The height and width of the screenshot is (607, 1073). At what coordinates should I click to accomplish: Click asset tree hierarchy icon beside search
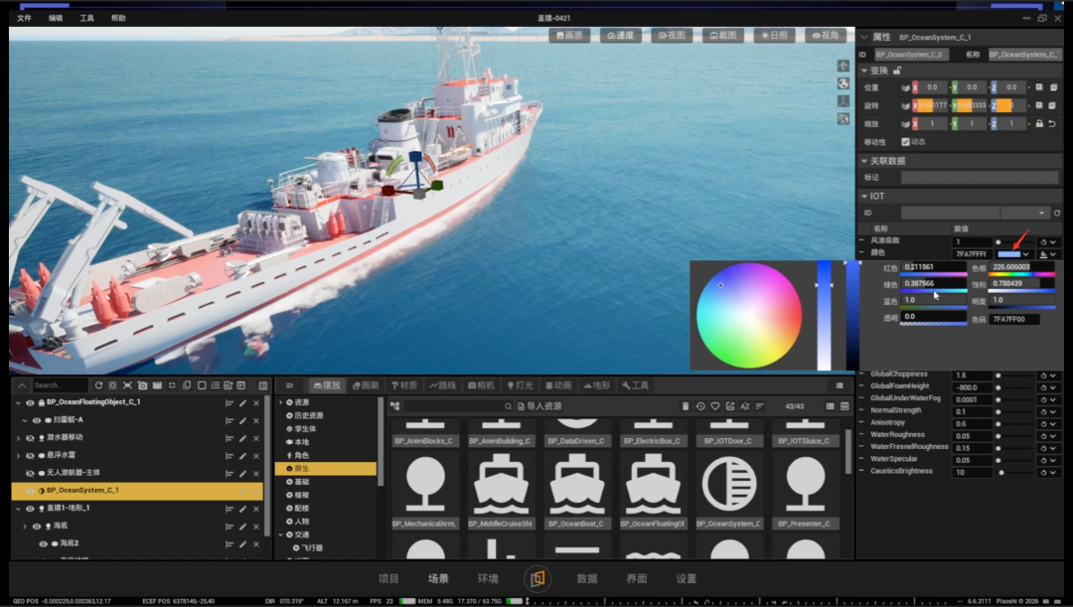click(x=394, y=406)
